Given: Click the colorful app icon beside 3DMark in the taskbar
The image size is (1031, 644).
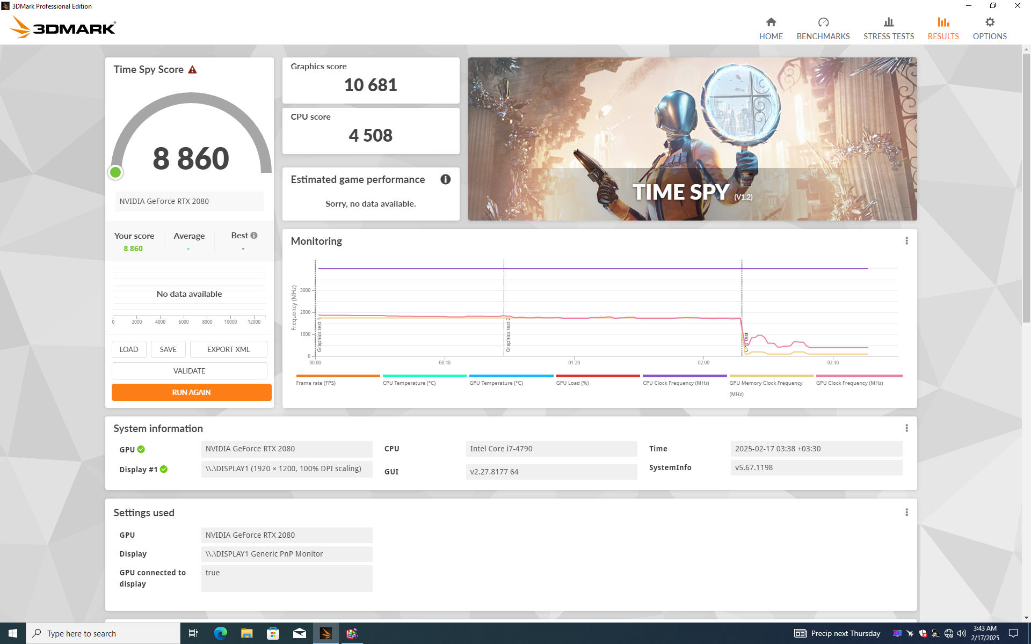Looking at the screenshot, I should coord(352,633).
